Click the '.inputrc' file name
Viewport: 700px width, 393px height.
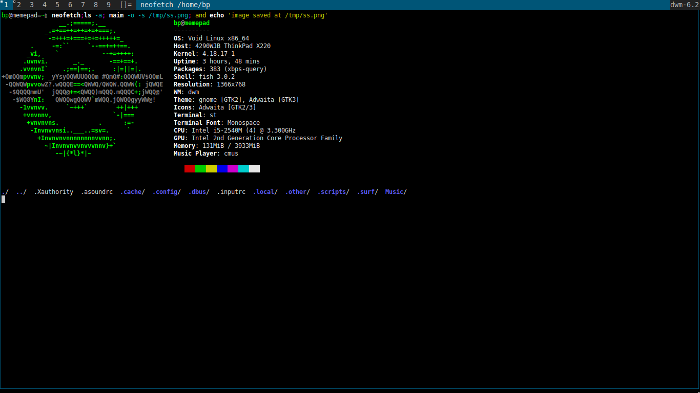[x=231, y=192]
